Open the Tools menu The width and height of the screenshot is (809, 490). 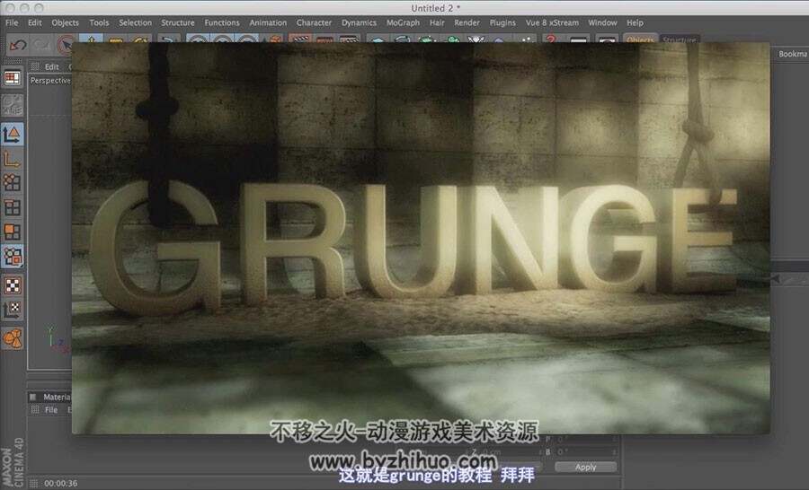point(99,22)
